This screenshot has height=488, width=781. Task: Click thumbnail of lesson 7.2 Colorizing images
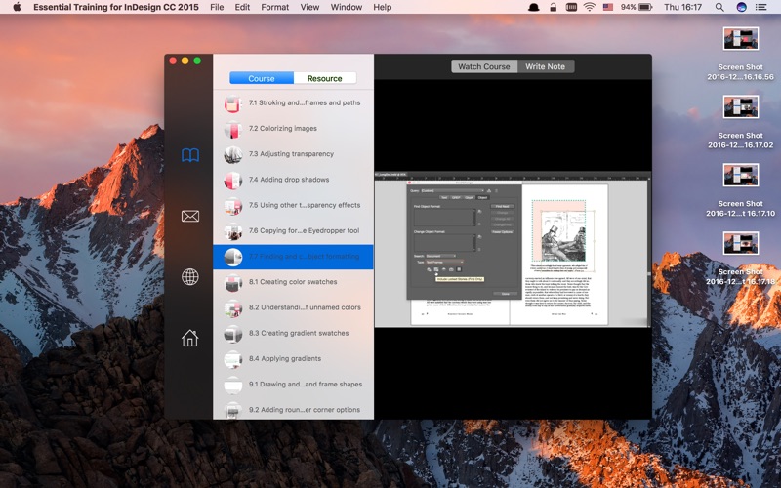[233, 129]
